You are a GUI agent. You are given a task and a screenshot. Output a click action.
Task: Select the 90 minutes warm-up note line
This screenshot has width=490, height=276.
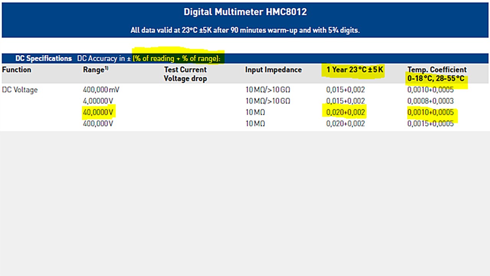(x=245, y=30)
